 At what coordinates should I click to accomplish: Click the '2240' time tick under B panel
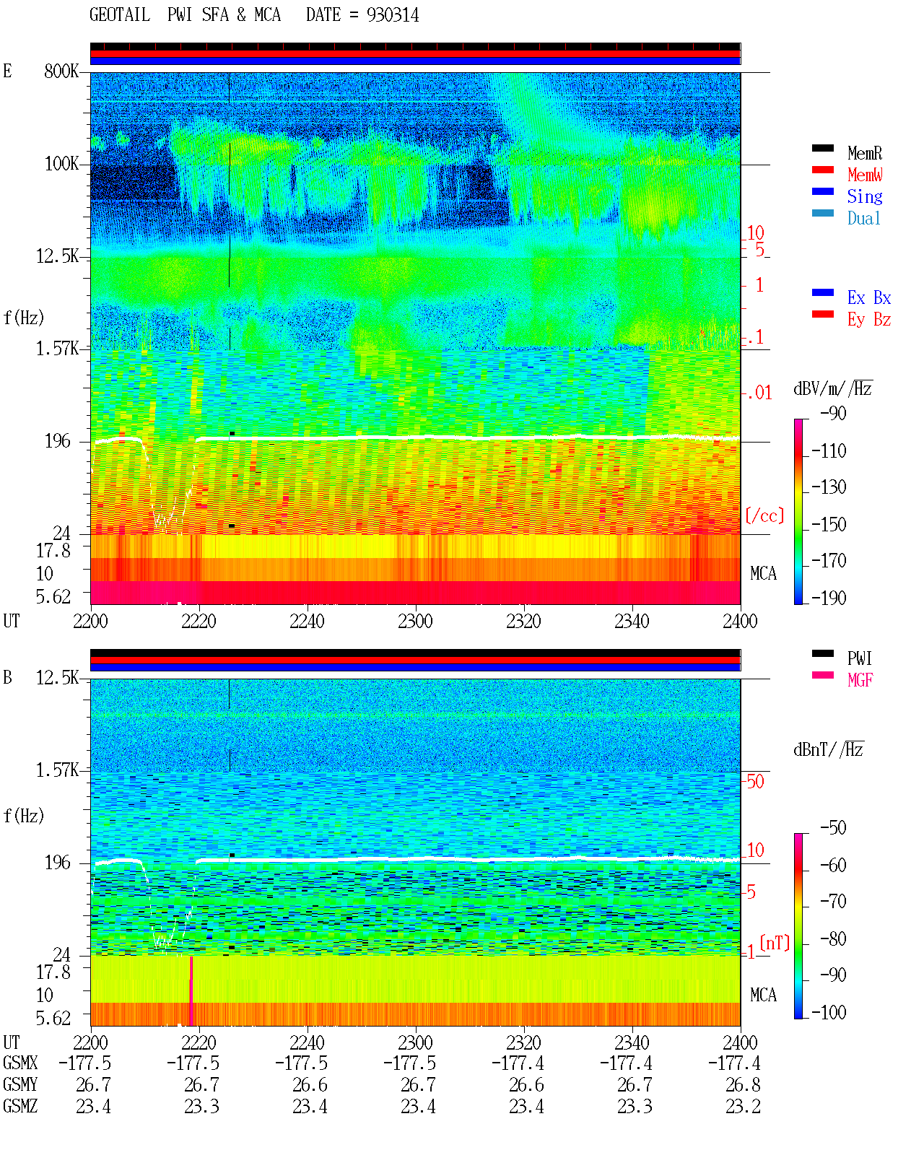(x=307, y=1042)
